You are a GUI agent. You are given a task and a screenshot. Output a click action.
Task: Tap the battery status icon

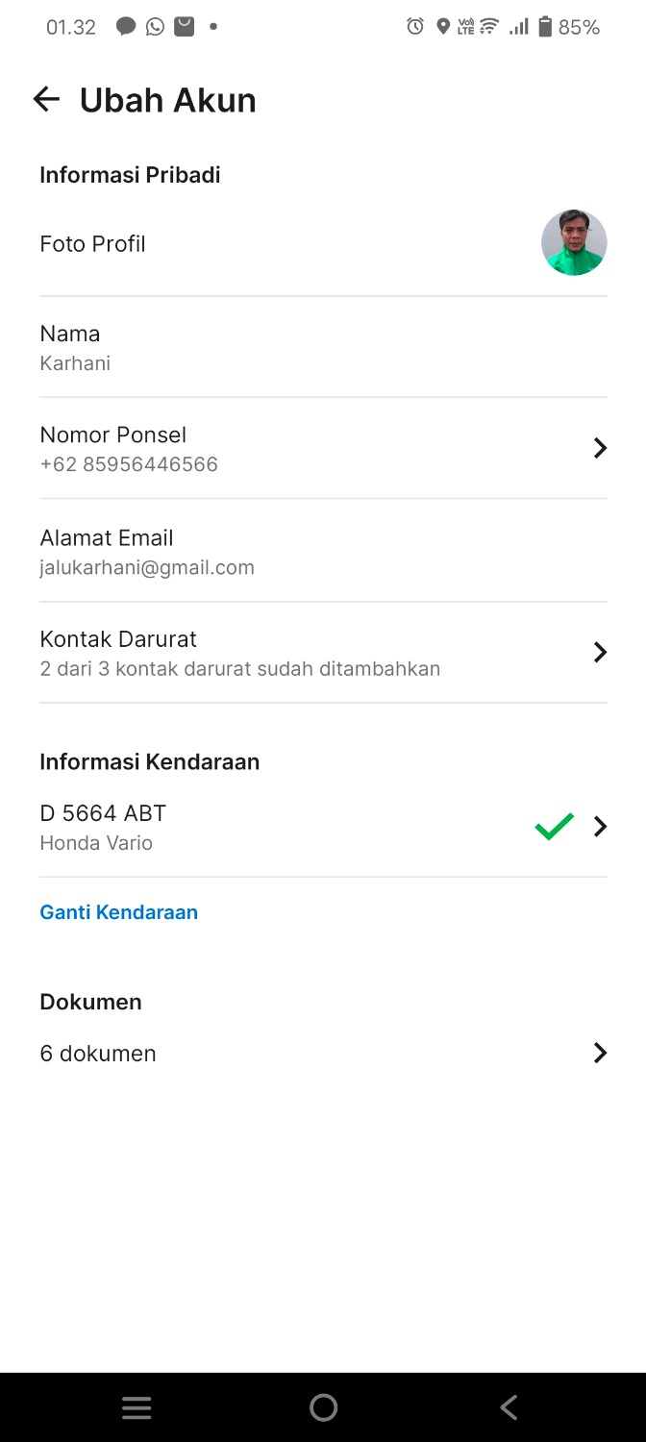[x=545, y=27]
